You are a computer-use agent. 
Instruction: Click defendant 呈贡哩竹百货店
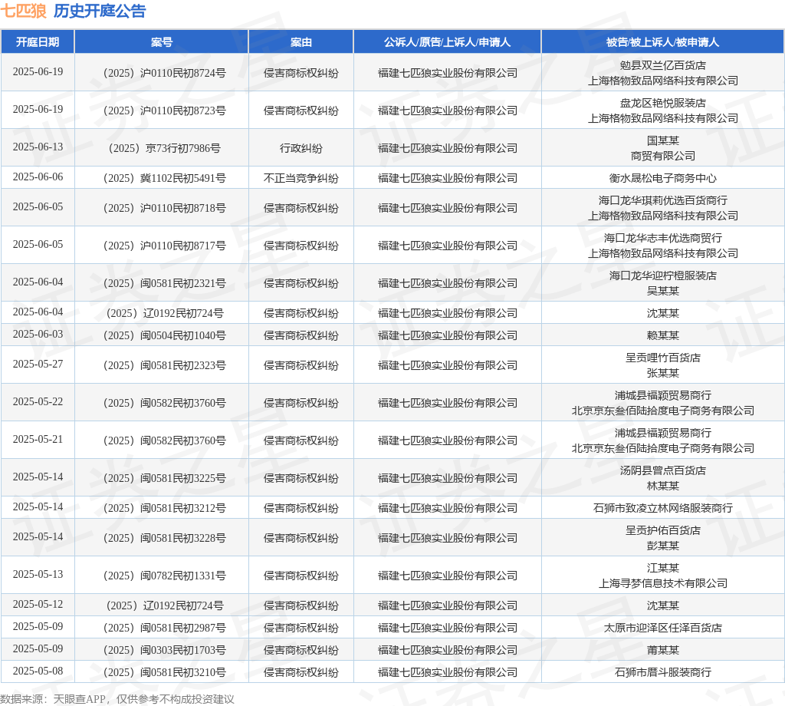(663, 358)
